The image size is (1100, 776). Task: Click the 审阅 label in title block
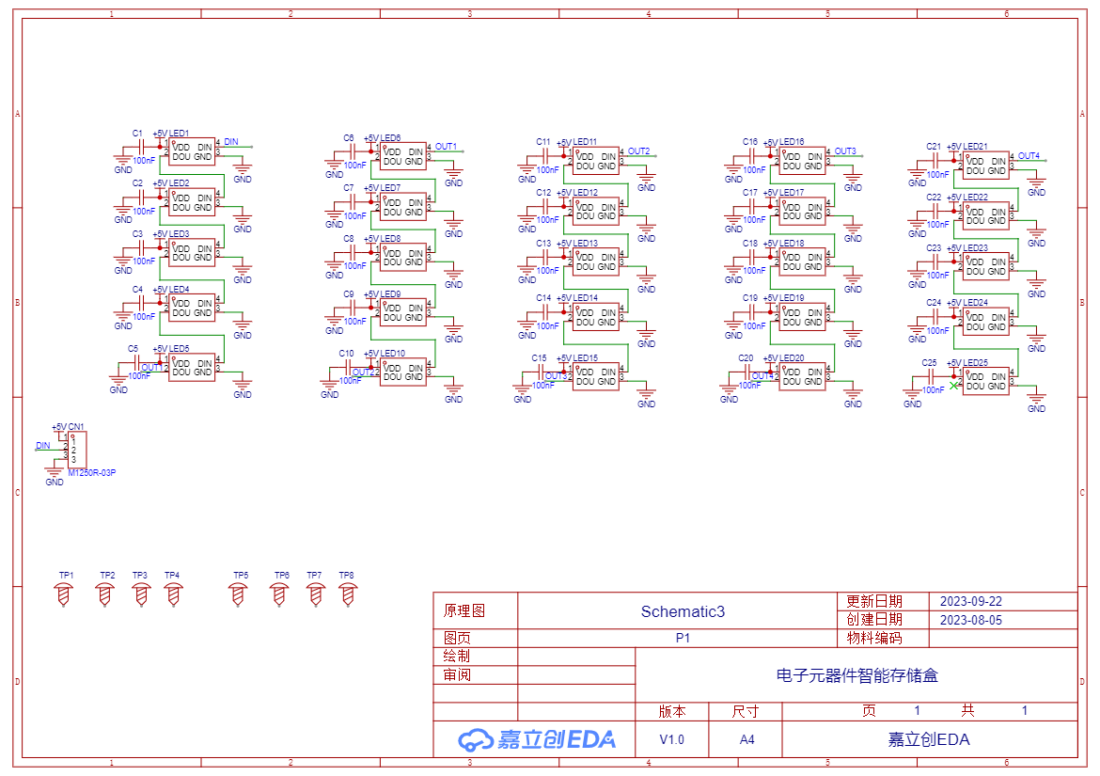click(457, 675)
